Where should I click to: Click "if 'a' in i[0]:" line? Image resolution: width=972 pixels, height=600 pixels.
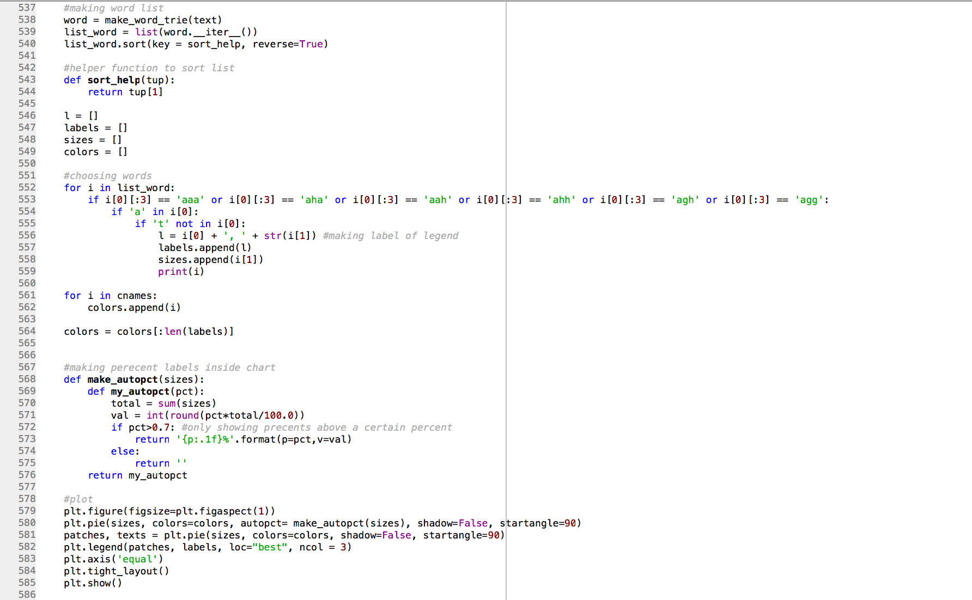click(155, 212)
